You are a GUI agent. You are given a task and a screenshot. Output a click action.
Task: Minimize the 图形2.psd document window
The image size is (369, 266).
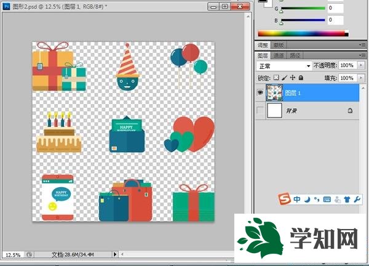(213, 6)
